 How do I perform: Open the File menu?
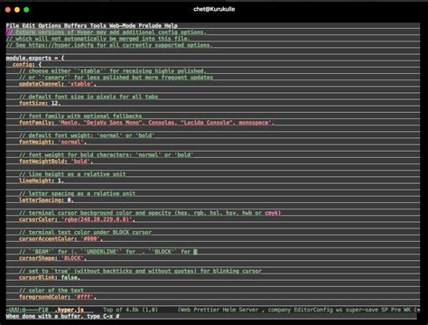[13, 25]
